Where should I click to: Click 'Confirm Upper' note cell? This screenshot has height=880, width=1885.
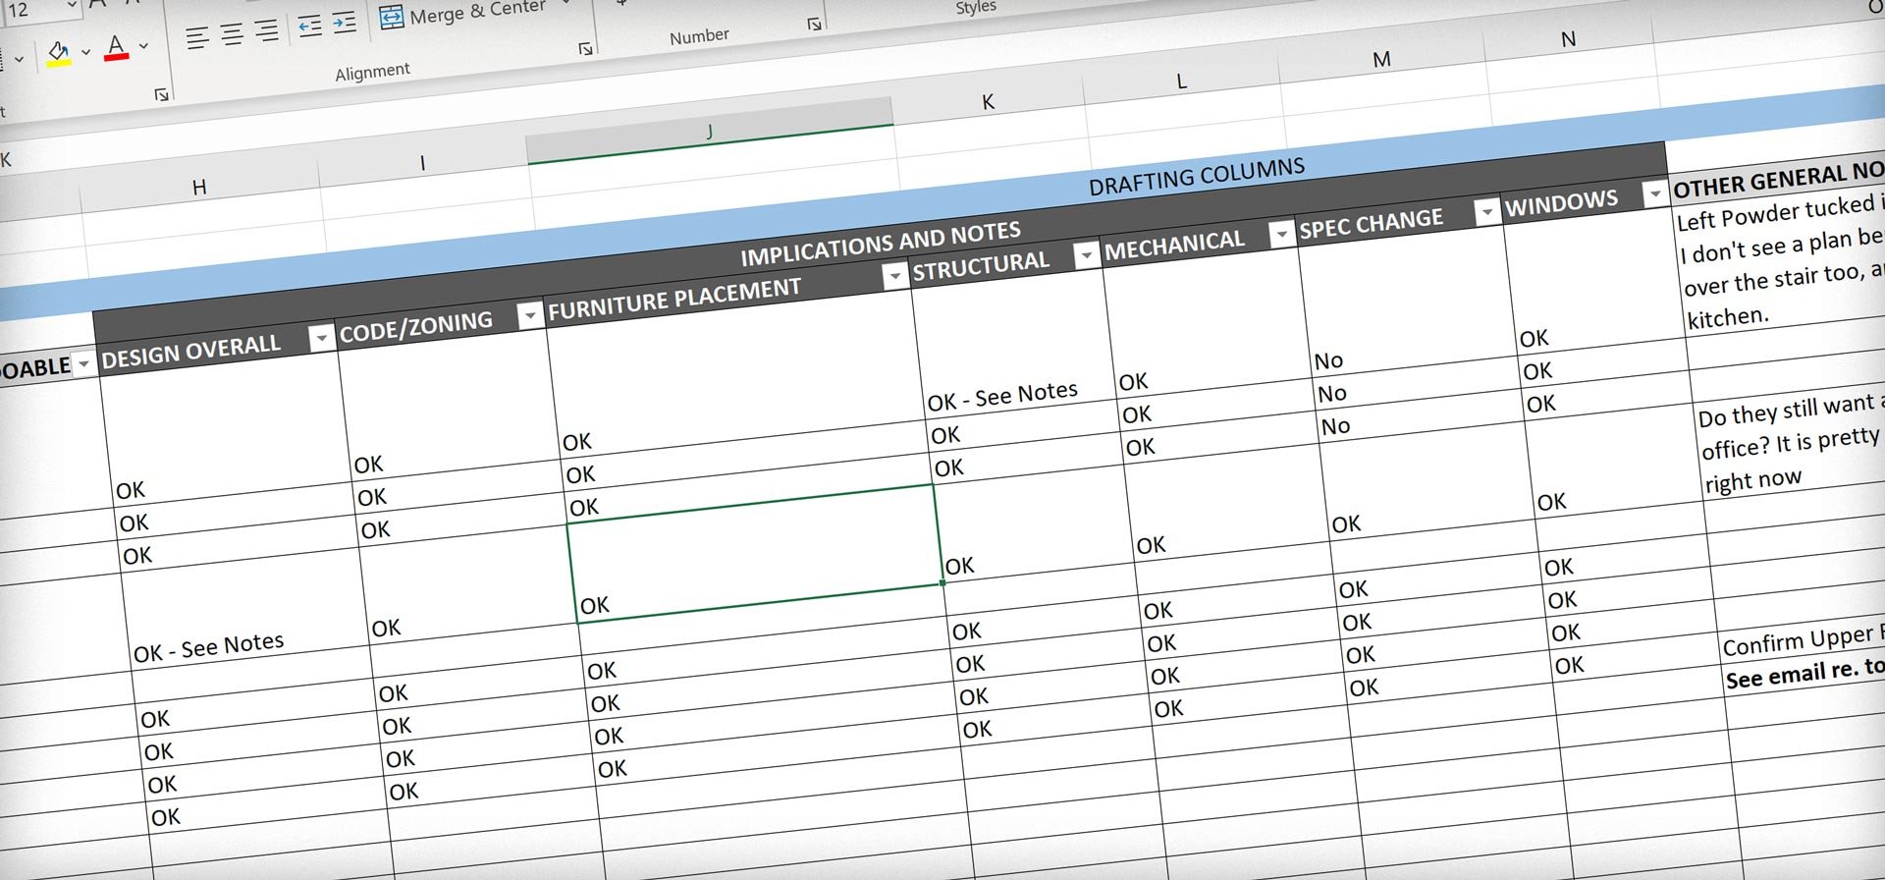[x=1802, y=641]
